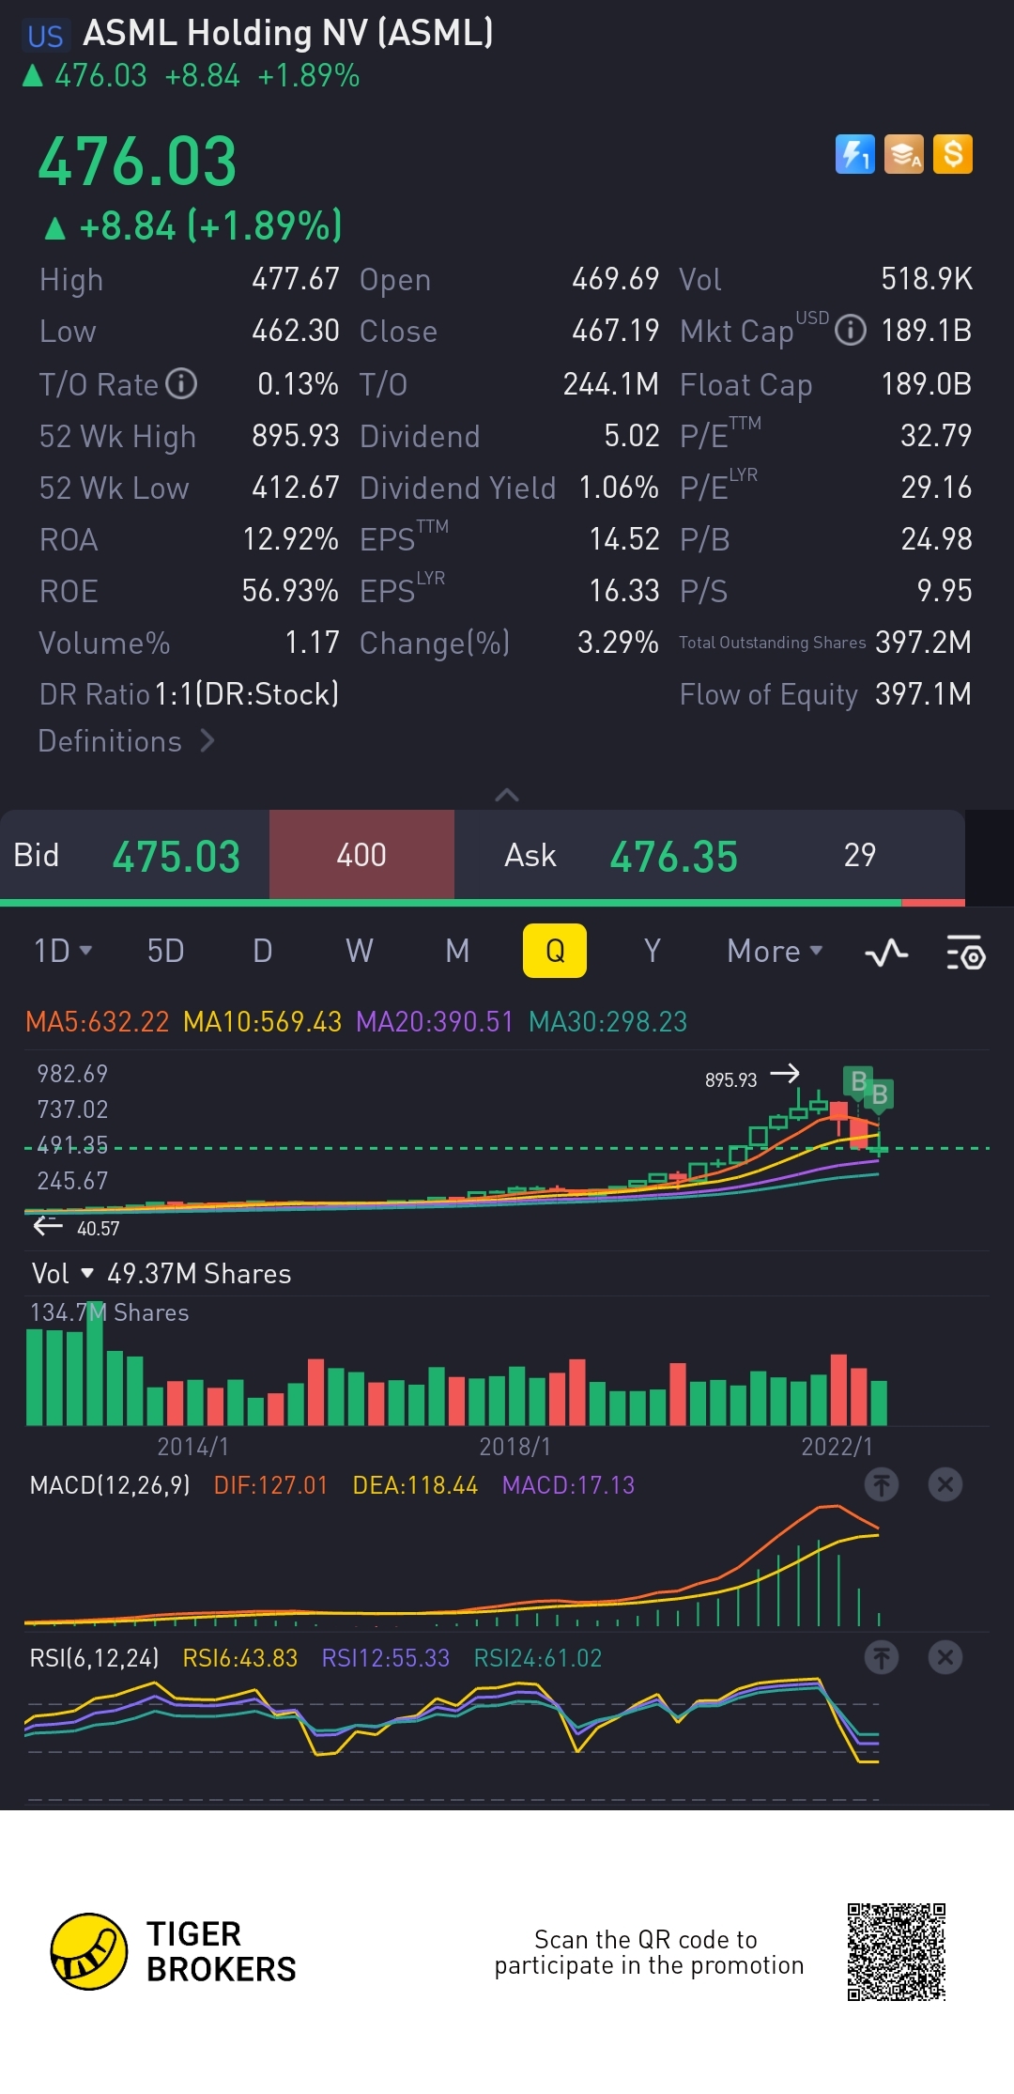Close the MACD indicator panel
The image size is (1014, 2094).
pyautogui.click(x=945, y=1484)
